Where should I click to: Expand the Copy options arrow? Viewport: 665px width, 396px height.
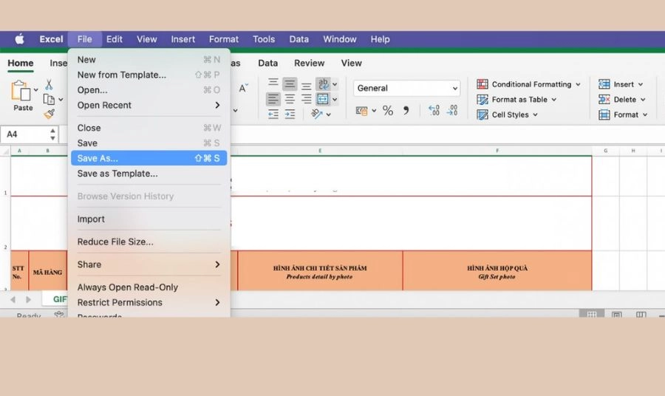tap(61, 100)
